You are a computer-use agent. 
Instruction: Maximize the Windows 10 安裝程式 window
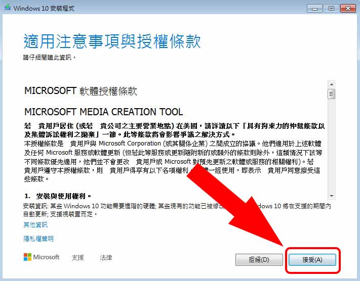pyautogui.click(x=331, y=9)
